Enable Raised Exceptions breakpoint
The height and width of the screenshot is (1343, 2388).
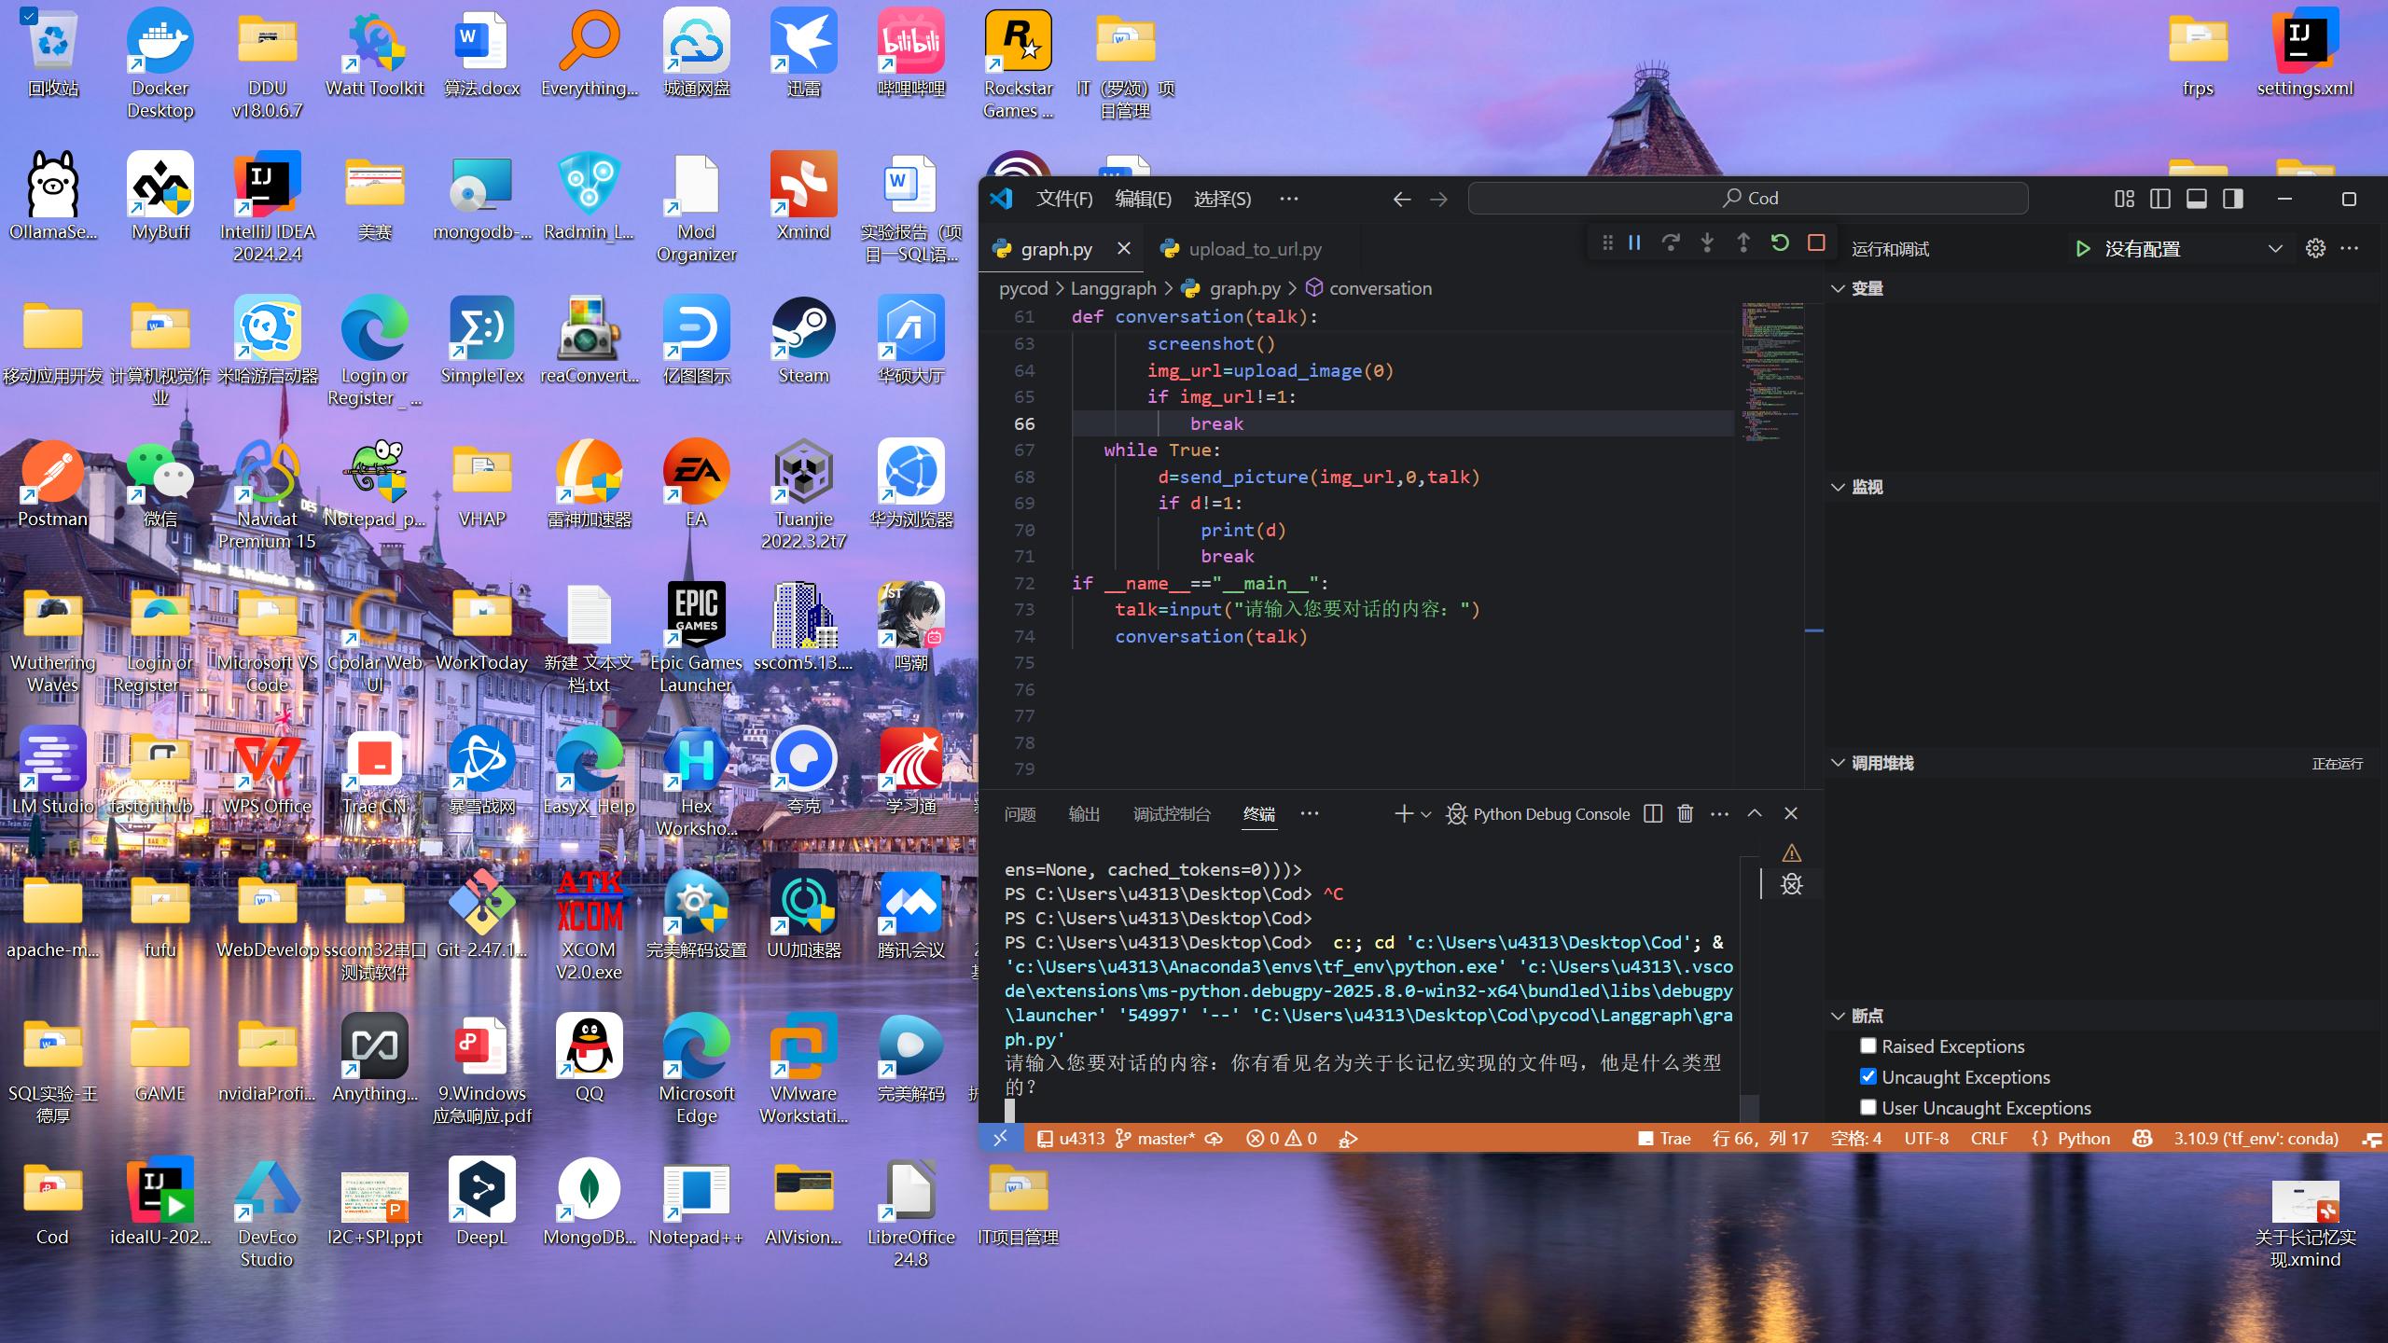pos(1867,1045)
